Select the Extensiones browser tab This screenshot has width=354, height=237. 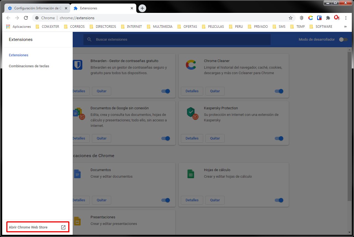coord(103,8)
